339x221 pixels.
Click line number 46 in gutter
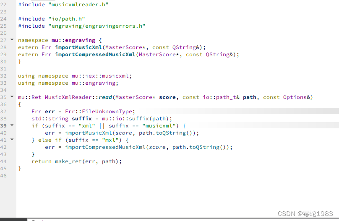(x=3, y=176)
